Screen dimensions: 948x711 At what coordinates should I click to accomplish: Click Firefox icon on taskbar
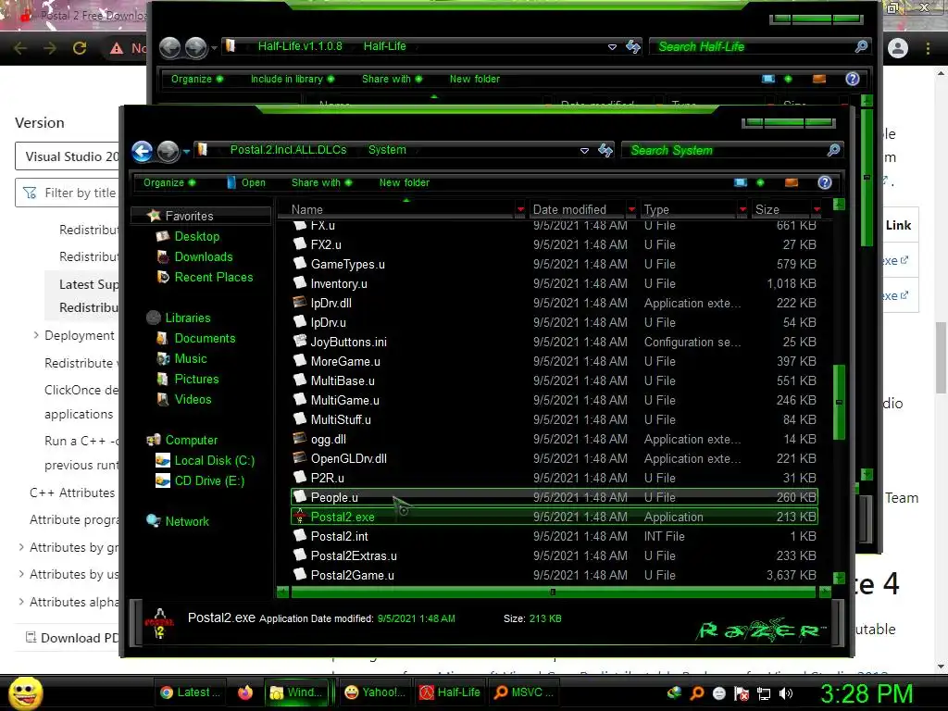click(244, 692)
